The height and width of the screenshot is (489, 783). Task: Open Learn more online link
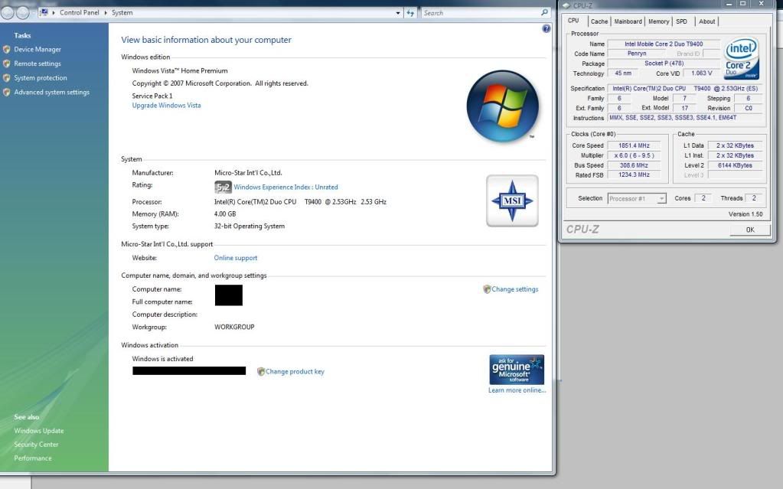point(517,390)
